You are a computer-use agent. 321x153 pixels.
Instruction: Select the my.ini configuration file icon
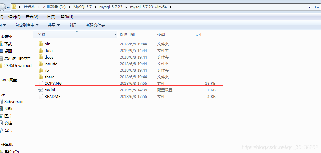coord(40,90)
